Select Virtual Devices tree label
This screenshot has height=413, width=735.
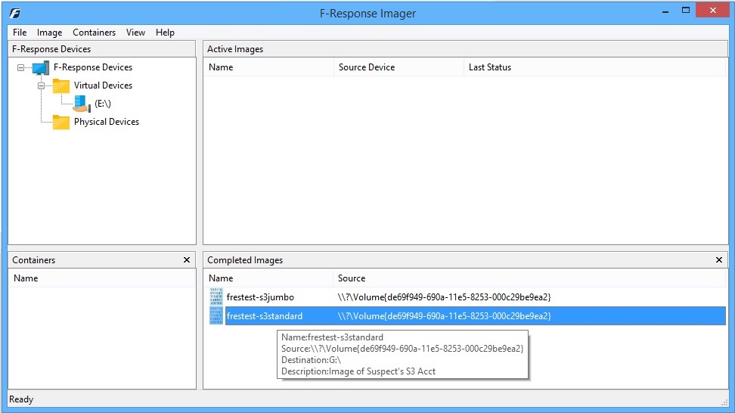[x=103, y=85]
